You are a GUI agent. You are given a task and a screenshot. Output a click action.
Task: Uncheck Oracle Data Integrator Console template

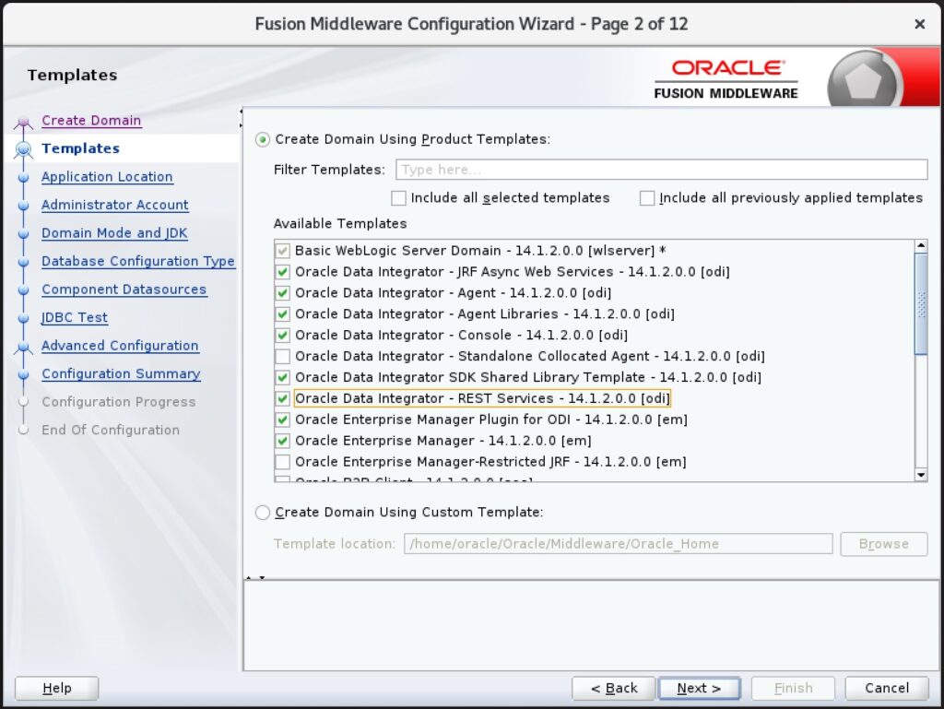pyautogui.click(x=282, y=336)
